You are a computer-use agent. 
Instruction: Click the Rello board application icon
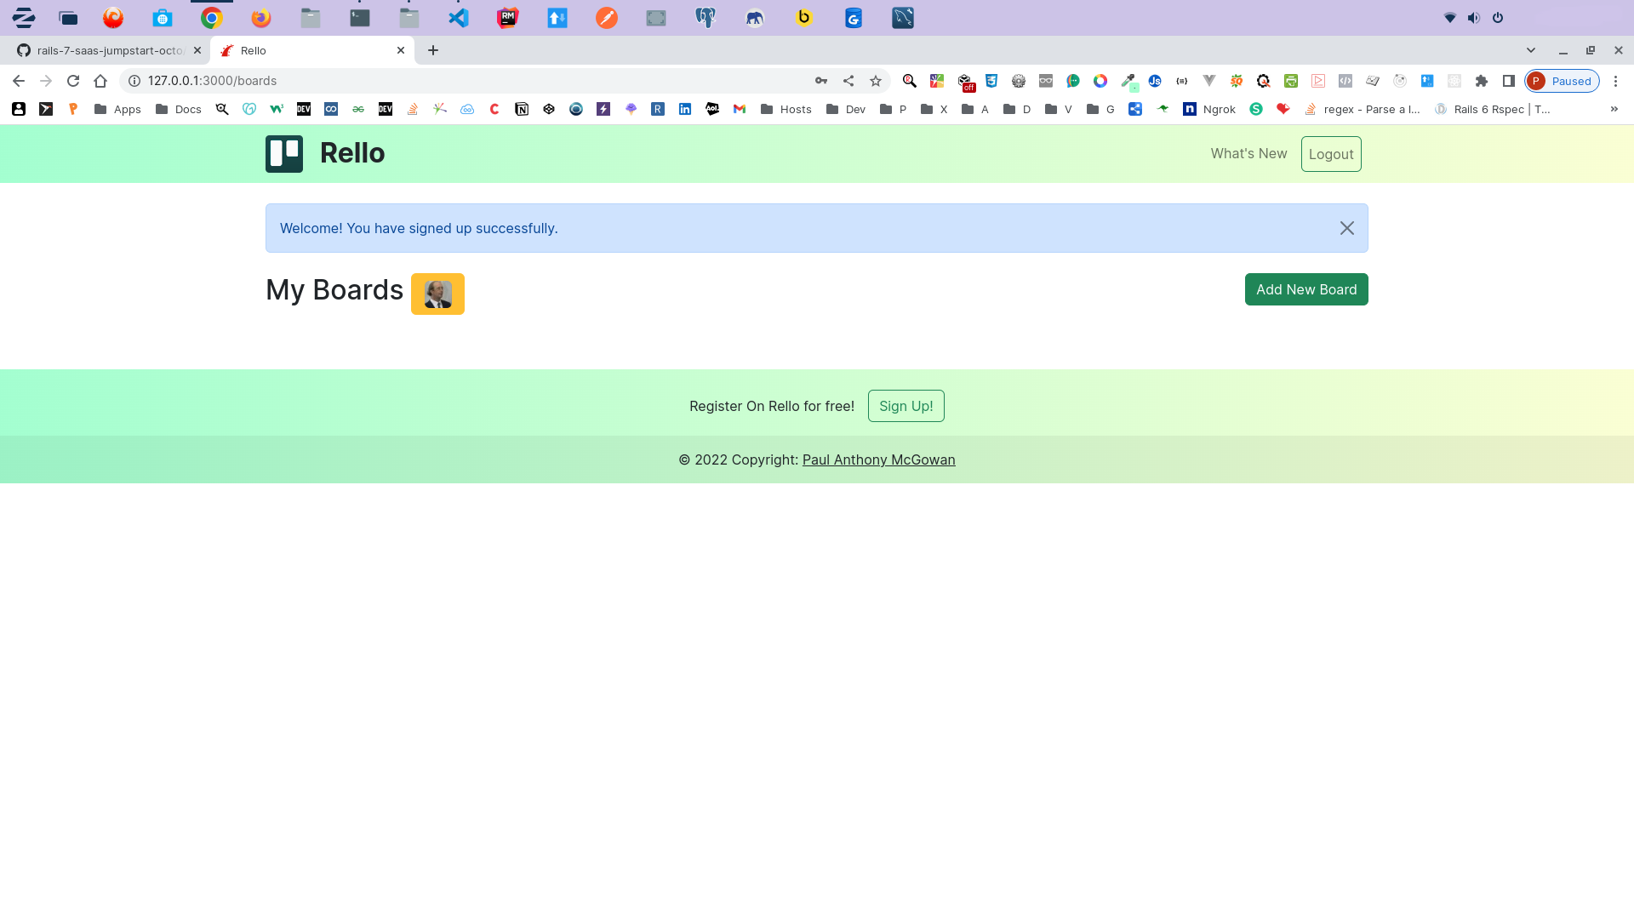[x=285, y=154]
